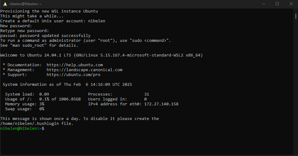Click the System information date line

pos(67,85)
